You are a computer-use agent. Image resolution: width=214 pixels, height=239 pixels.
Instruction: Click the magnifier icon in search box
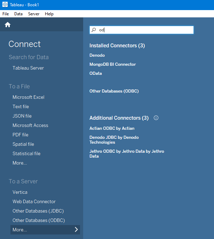[x=94, y=30]
